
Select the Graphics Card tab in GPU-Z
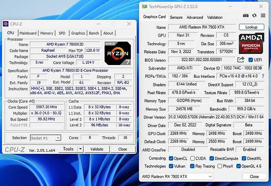[x=154, y=17]
